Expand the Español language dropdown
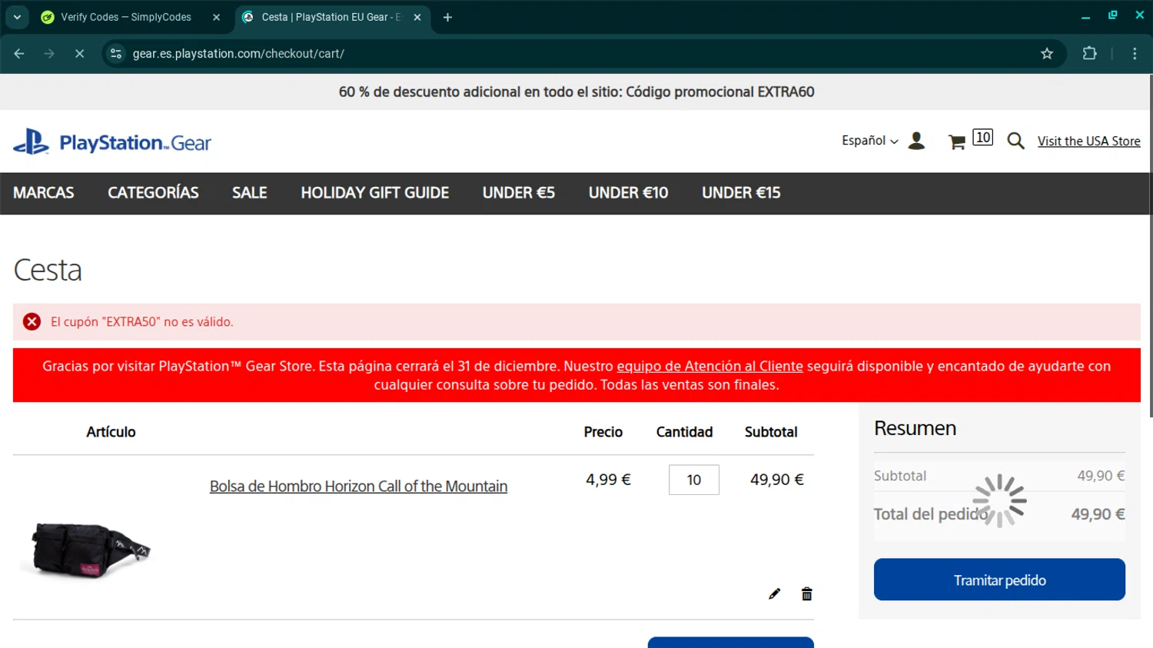The width and height of the screenshot is (1153, 648). pyautogui.click(x=869, y=141)
